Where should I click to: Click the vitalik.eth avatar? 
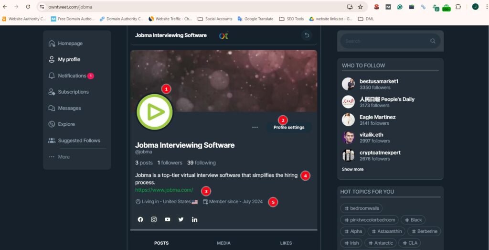348,137
